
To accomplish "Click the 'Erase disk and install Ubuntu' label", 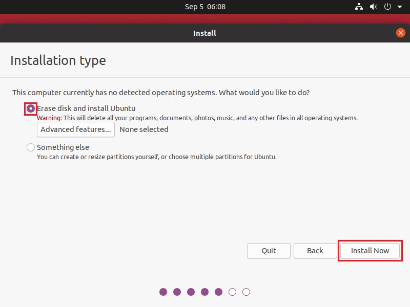I will click(86, 108).
